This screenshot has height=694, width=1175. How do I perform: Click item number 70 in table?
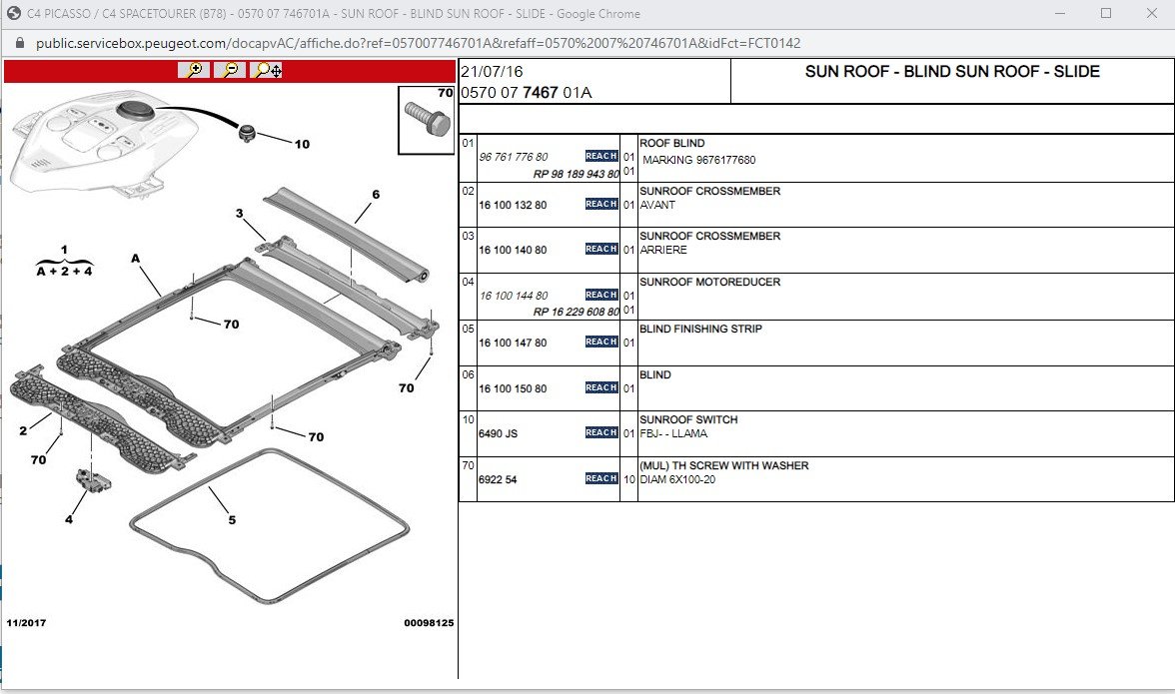[x=468, y=465]
